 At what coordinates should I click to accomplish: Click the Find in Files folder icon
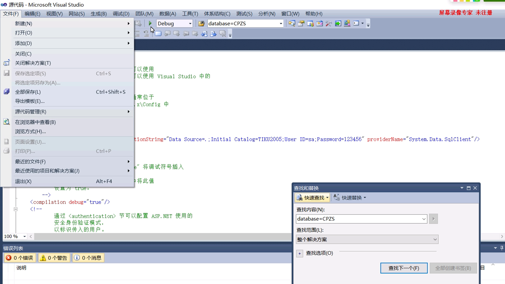[x=201, y=23]
